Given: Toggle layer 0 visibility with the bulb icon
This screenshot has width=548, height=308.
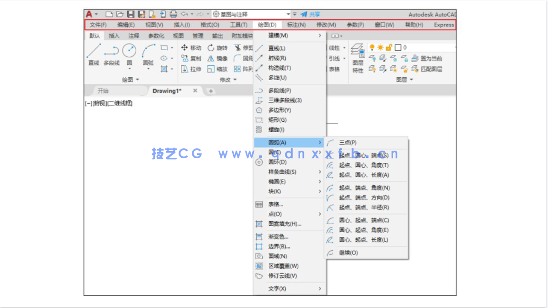Looking at the screenshot, I should (x=372, y=47).
